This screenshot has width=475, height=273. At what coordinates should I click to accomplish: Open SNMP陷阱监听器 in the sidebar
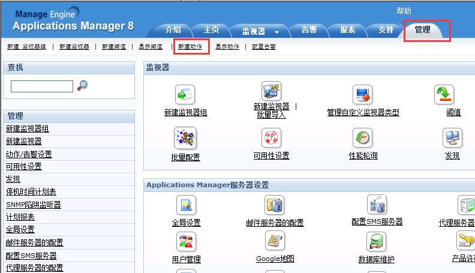33,205
